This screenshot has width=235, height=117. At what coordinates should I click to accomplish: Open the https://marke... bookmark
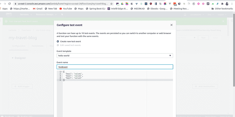click(20, 9)
